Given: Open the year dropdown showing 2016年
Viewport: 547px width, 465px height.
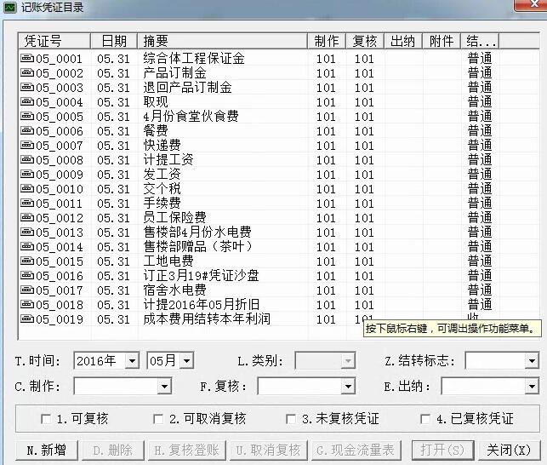Looking at the screenshot, I should (x=131, y=361).
